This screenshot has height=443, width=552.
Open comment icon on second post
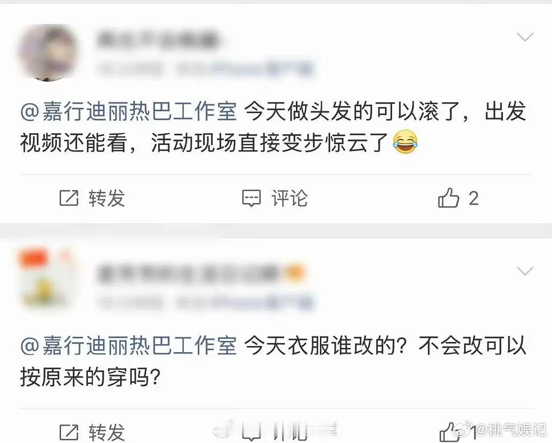251,433
